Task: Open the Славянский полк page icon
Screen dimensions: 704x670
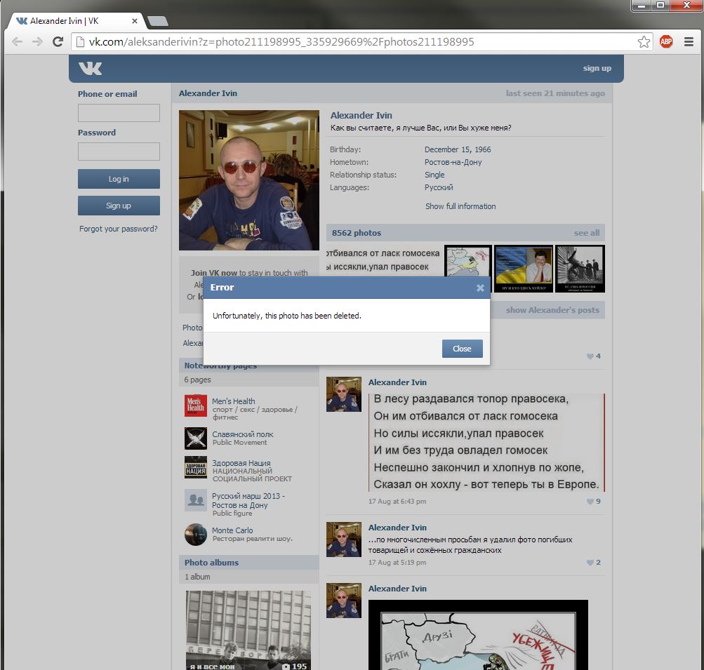Action: point(196,438)
